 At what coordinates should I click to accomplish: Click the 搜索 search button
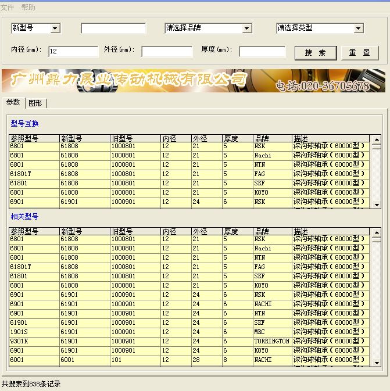click(315, 53)
